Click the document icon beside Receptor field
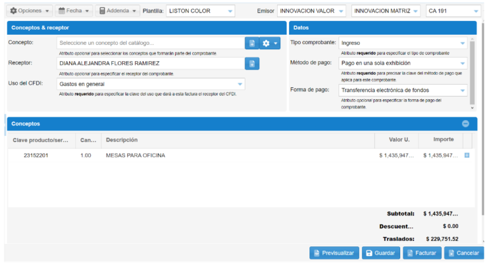This screenshot has height=266, width=487. click(x=252, y=64)
